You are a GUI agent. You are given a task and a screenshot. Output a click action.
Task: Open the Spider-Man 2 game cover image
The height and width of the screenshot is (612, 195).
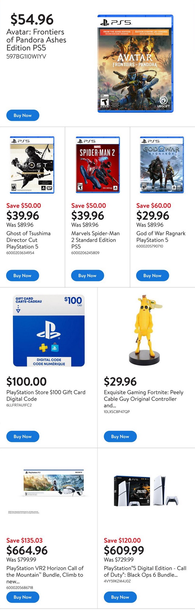98,165
